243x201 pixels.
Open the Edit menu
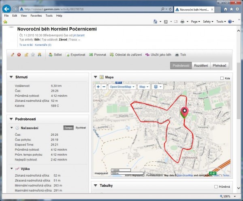(x=15, y=15)
